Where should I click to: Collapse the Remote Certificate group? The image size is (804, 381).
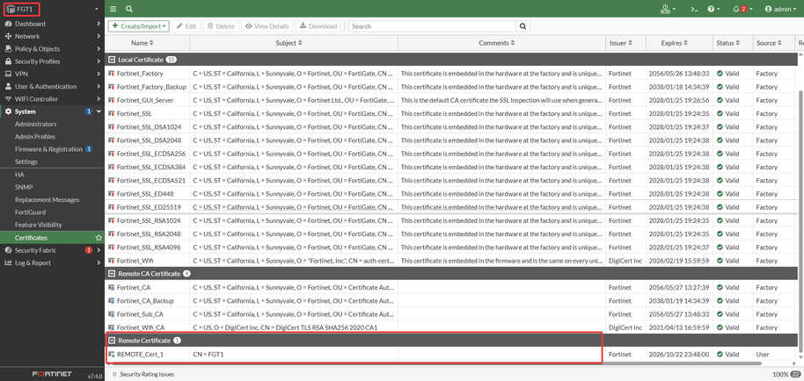[x=111, y=340]
